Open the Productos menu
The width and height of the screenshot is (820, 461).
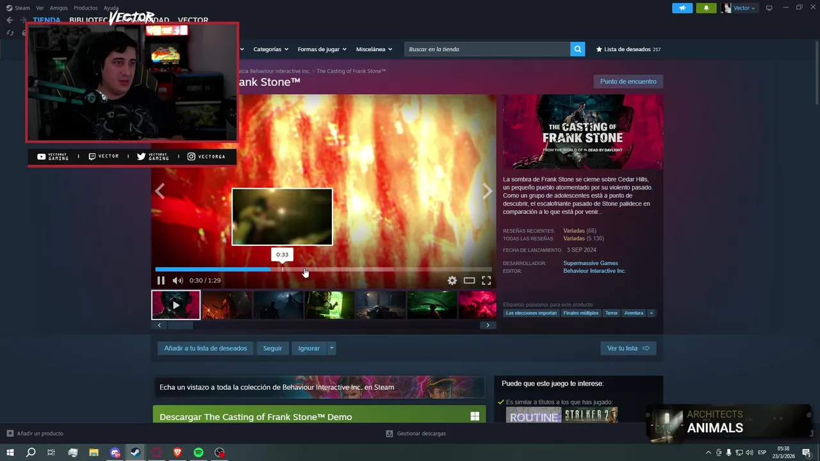86,8
